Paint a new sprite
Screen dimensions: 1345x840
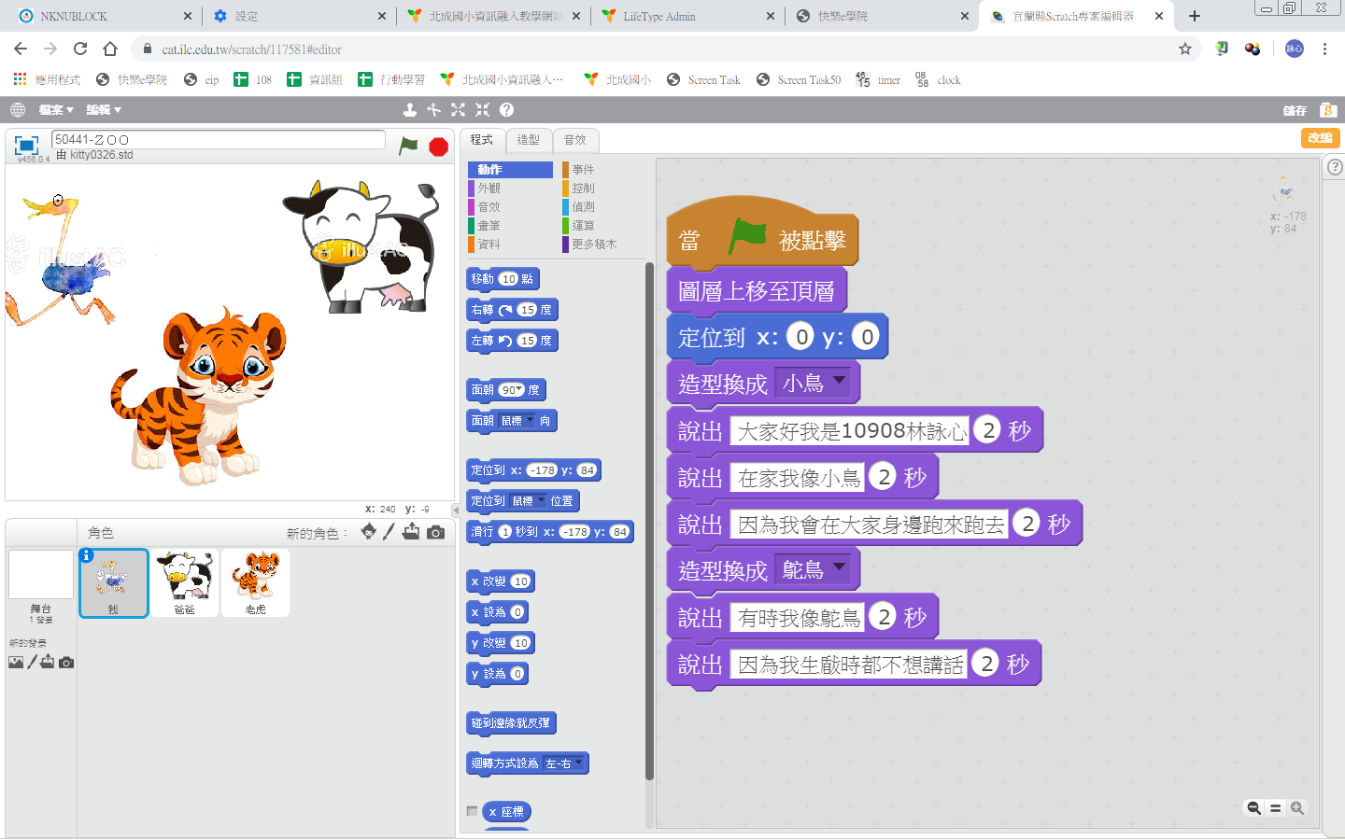[x=389, y=532]
